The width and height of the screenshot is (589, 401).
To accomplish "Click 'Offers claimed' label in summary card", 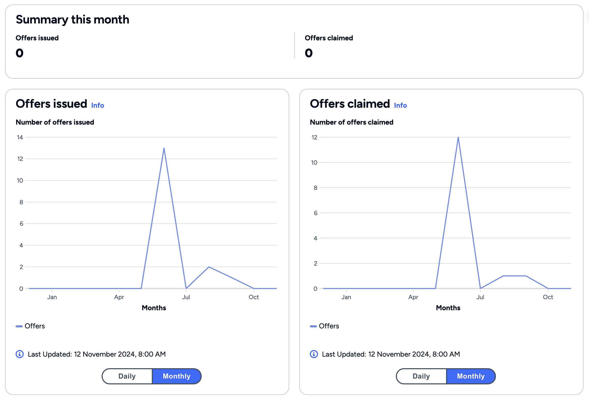I will click(329, 38).
